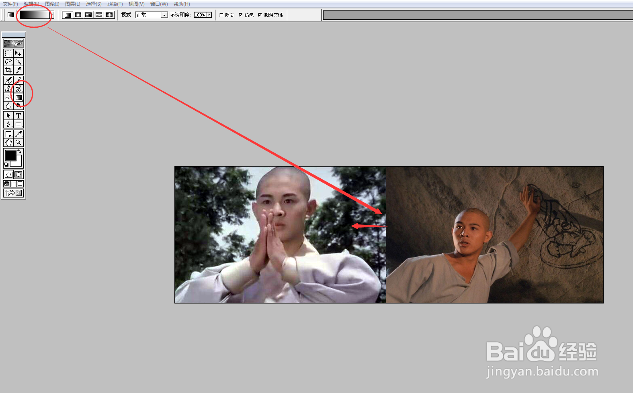Choose Radial Gradient style

point(78,15)
